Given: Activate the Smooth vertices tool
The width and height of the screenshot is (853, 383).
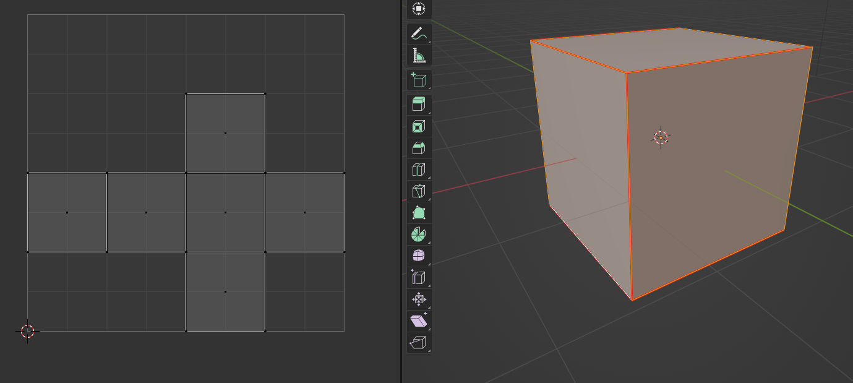Looking at the screenshot, I should (x=419, y=256).
